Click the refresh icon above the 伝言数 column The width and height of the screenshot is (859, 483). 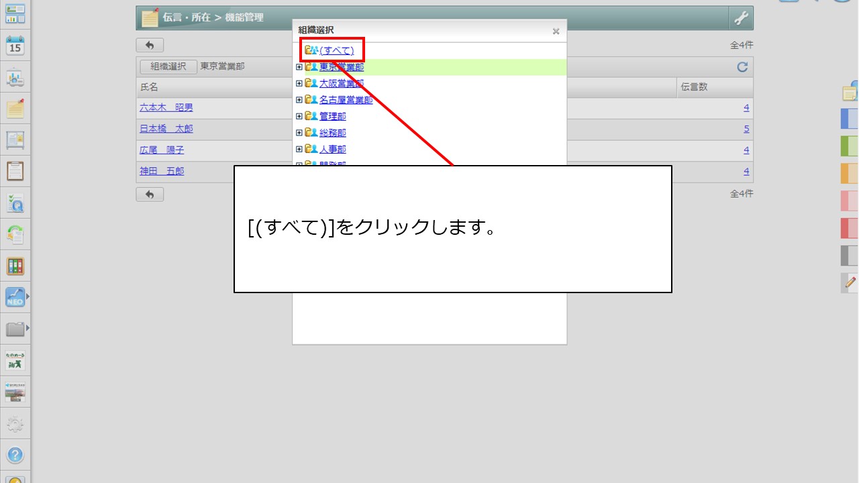point(742,66)
